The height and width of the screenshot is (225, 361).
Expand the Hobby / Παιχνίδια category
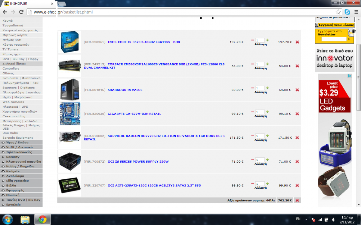point(21,166)
